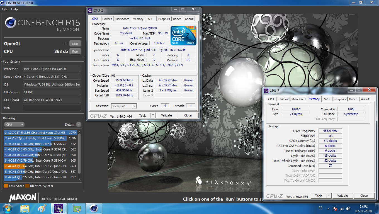Click Validate in Memory CPU-Z window

coord(342,196)
